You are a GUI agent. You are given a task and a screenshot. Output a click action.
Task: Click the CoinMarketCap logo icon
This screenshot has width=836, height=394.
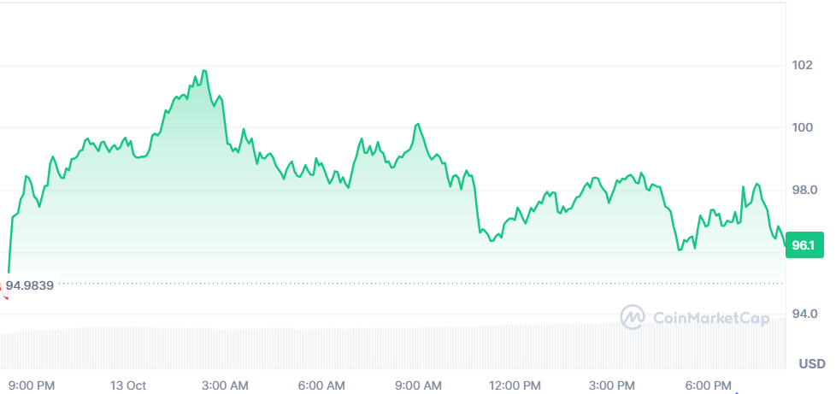pyautogui.click(x=633, y=317)
